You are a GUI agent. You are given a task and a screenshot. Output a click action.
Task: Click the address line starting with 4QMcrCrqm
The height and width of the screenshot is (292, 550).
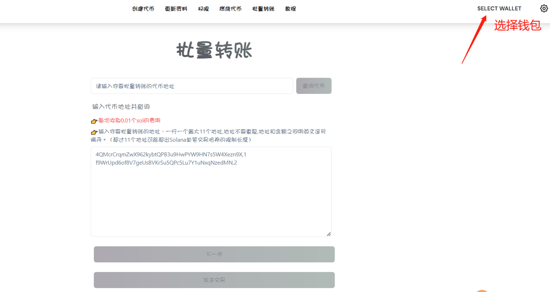point(171,154)
